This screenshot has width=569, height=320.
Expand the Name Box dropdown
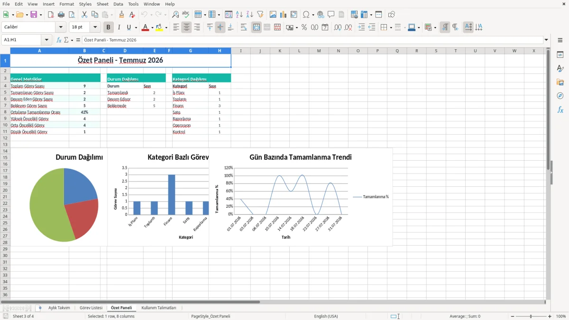[46, 40]
